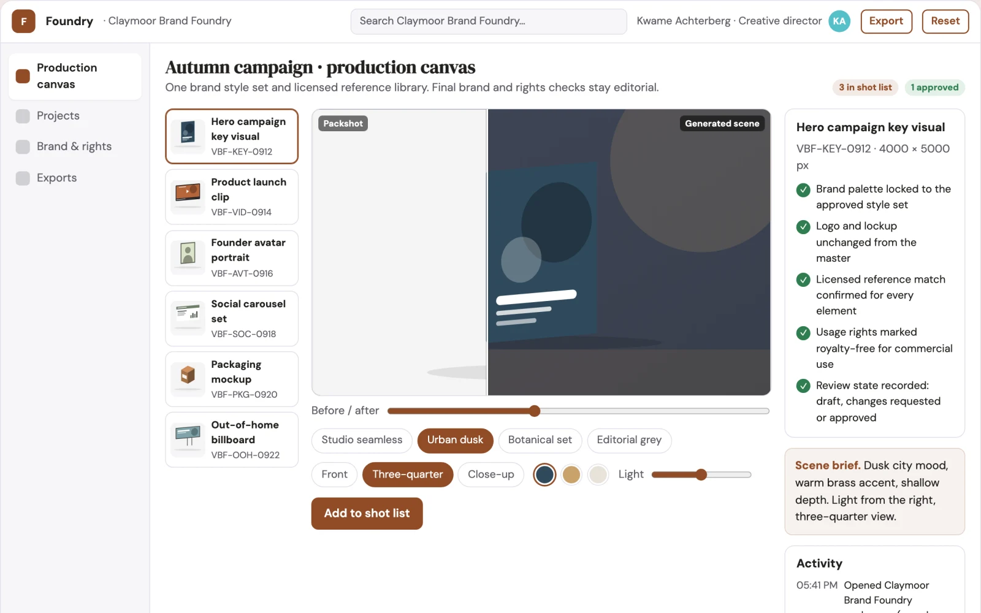Choose the Studio seamless scene
The image size is (981, 613).
pos(362,440)
